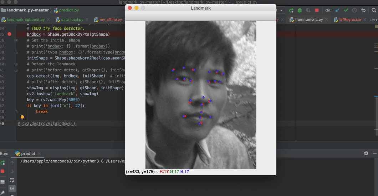Show the intention lightbulb actions
This screenshot has width=378, height=196.
click(x=22, y=117)
